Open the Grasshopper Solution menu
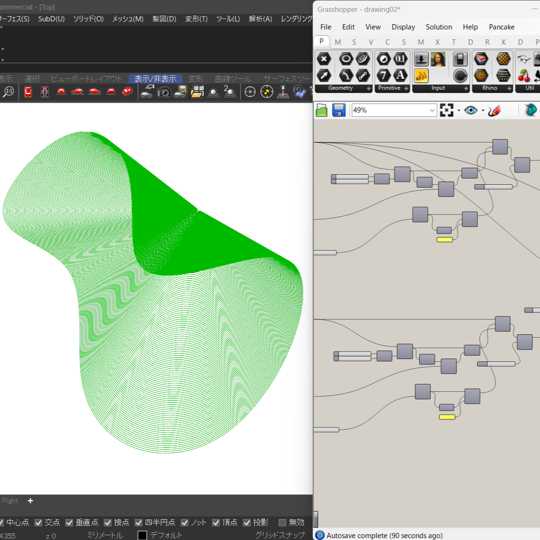The height and width of the screenshot is (540, 540). [439, 27]
